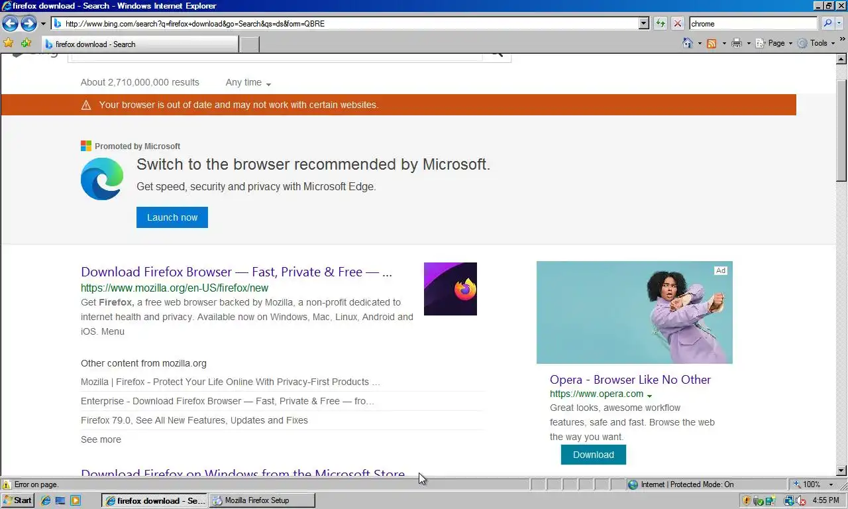The height and width of the screenshot is (509, 848).
Task: Click the security shield tray icon
Action: [x=747, y=500]
